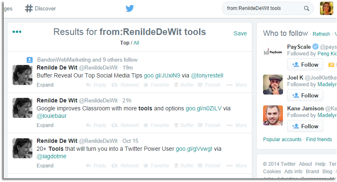The image size is (337, 182).
Task: Follow Joel K
Action: [x=305, y=95]
